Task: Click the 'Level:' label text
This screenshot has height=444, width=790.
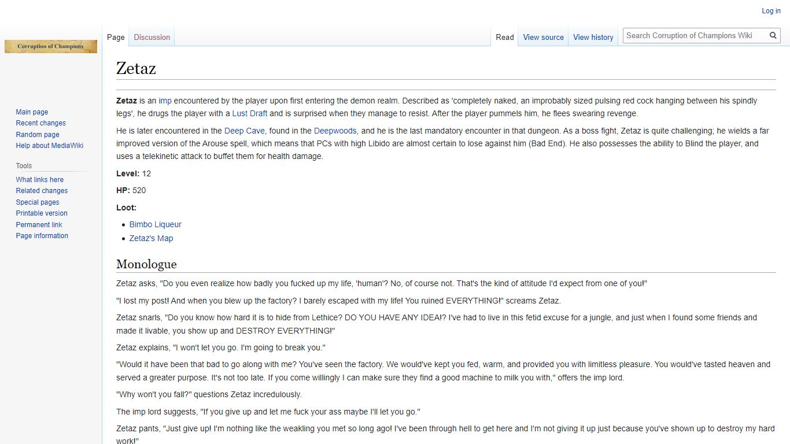Action: click(128, 173)
